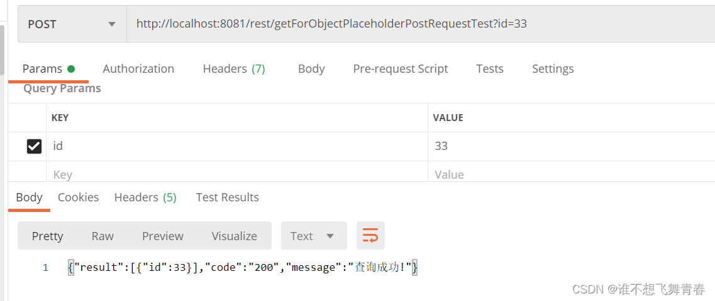This screenshot has width=715, height=301.
Task: Click the request URL field
Action: pos(421,24)
